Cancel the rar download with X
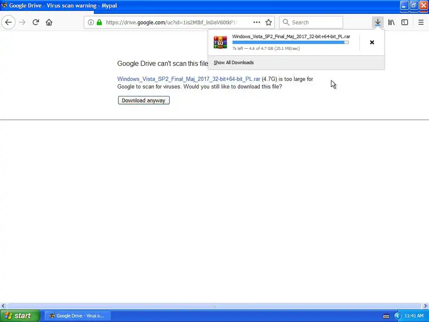429x322 pixels. click(372, 42)
